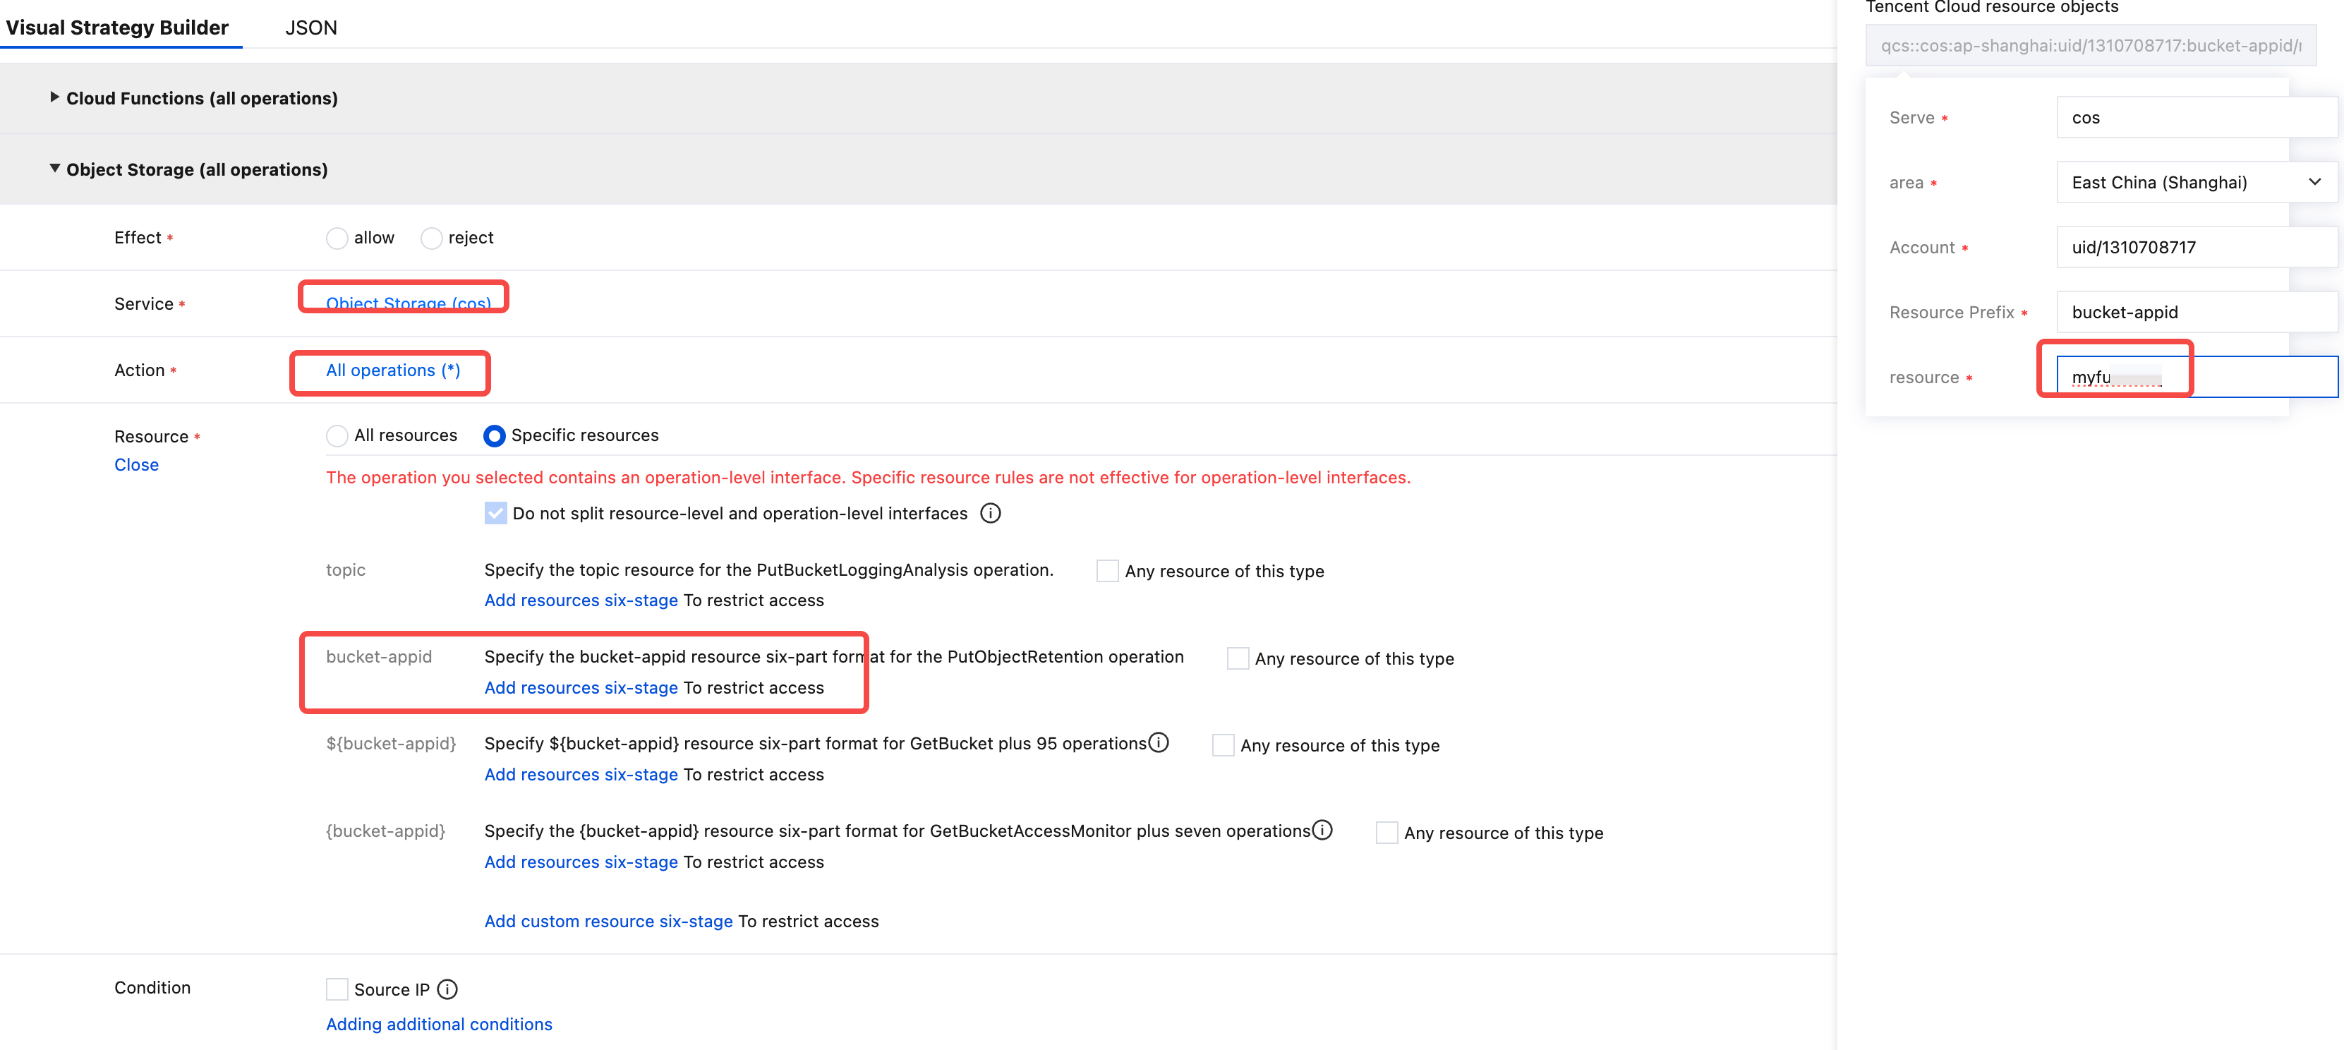Toggle 'Do not split resource-level' checkbox

pyautogui.click(x=495, y=513)
